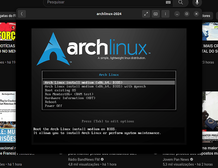The height and width of the screenshot is (168, 218).
Task: Click '4,8 mil visualizações' video metadata
Action: click(84, 164)
